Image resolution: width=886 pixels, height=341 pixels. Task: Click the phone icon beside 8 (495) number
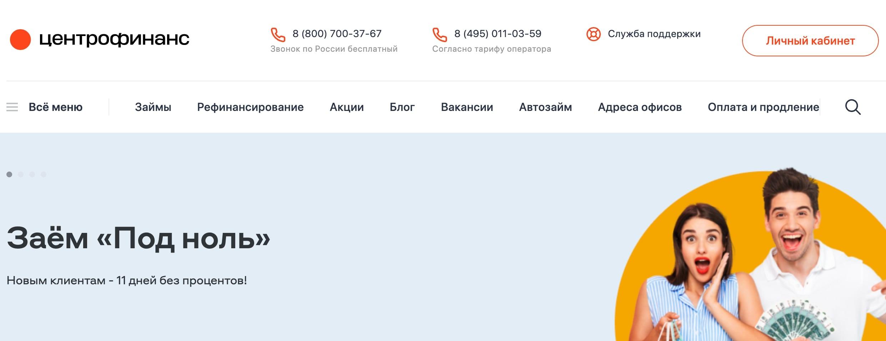[439, 35]
